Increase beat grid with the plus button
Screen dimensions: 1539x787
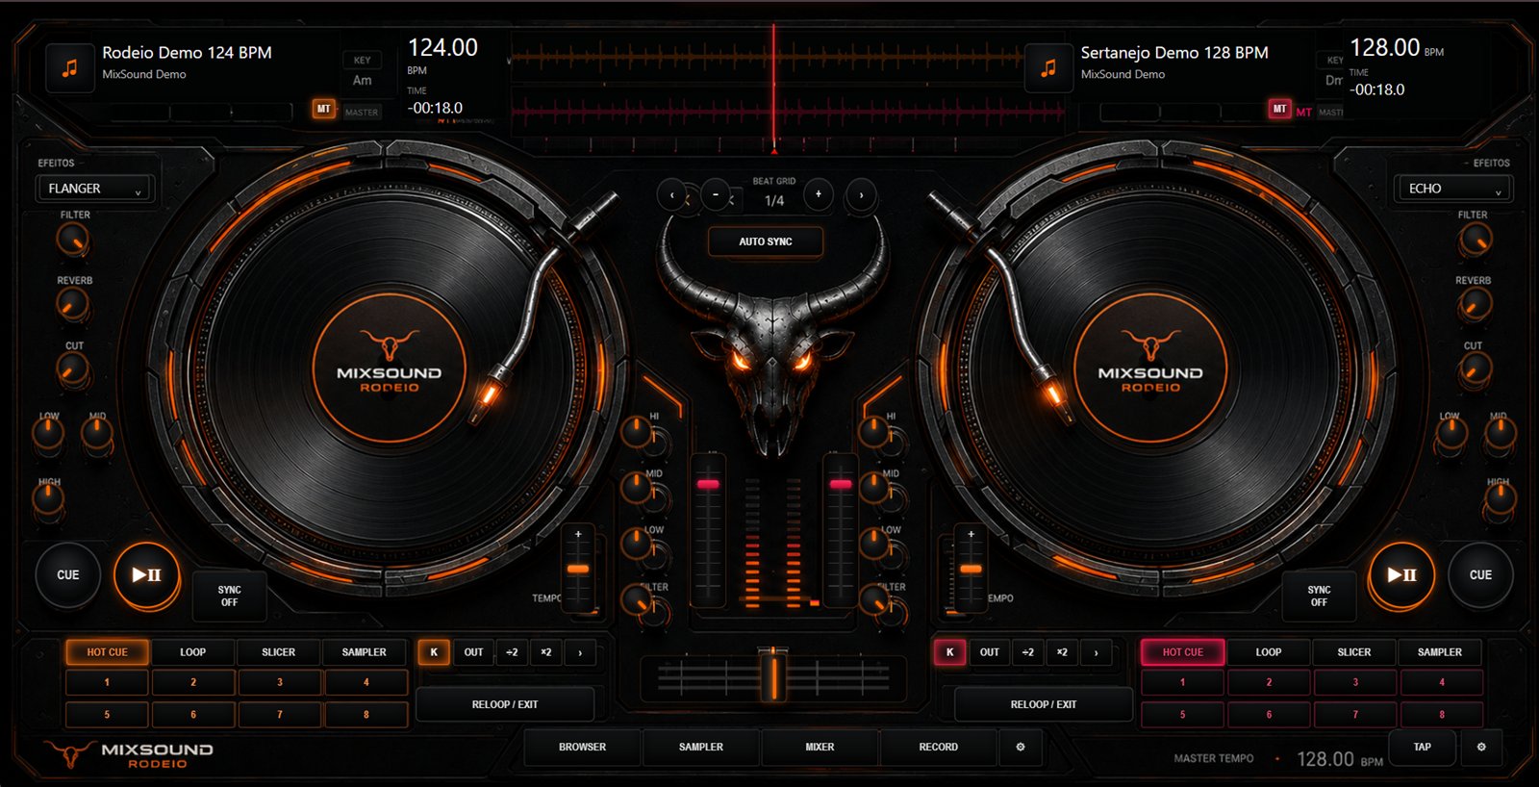819,194
